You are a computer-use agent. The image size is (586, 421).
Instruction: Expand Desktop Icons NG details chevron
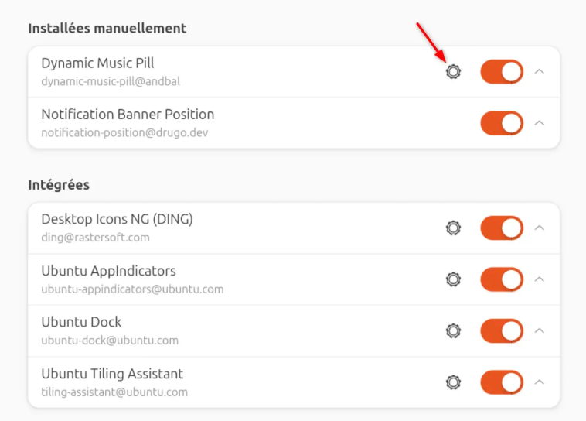540,228
